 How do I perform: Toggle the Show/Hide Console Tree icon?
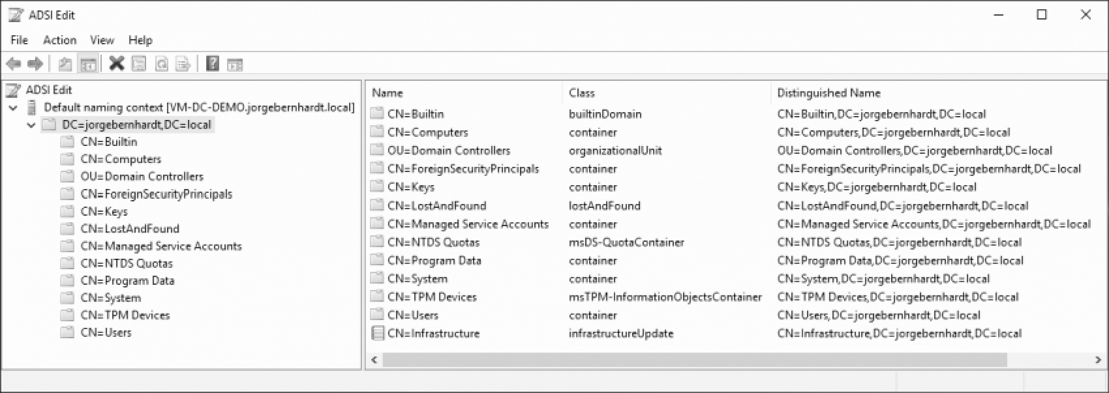[89, 64]
